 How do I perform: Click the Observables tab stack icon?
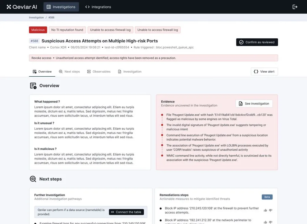tap(89, 72)
